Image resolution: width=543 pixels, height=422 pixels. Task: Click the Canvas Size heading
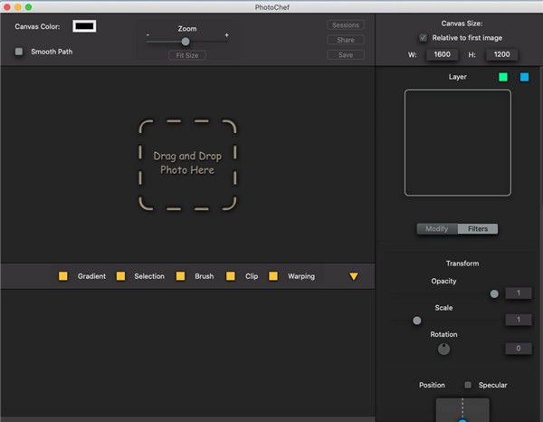(x=462, y=24)
